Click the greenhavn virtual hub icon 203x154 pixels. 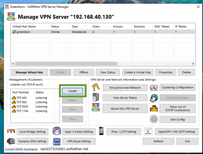click(14, 32)
